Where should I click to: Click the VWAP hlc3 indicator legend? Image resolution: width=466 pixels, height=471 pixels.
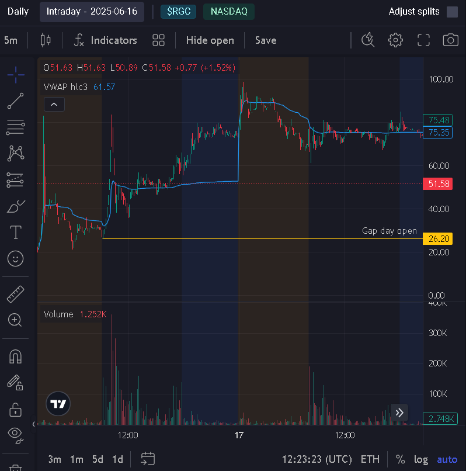(x=79, y=87)
